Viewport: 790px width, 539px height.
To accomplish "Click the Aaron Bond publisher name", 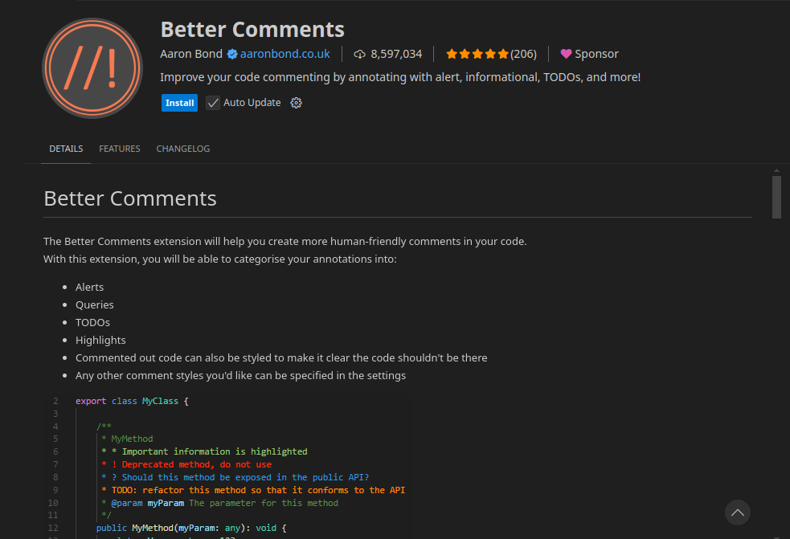I will tap(192, 54).
